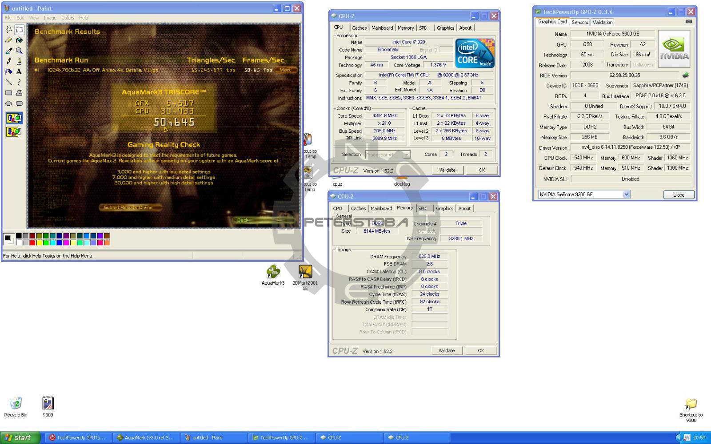Viewport: 711px width, 444px height.
Task: Click the 3DMark2001 SE desktop icon
Action: click(x=305, y=277)
